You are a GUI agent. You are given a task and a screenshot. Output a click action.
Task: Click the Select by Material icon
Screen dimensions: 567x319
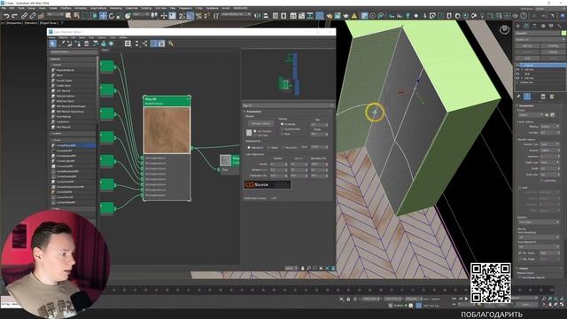pyautogui.click(x=171, y=43)
